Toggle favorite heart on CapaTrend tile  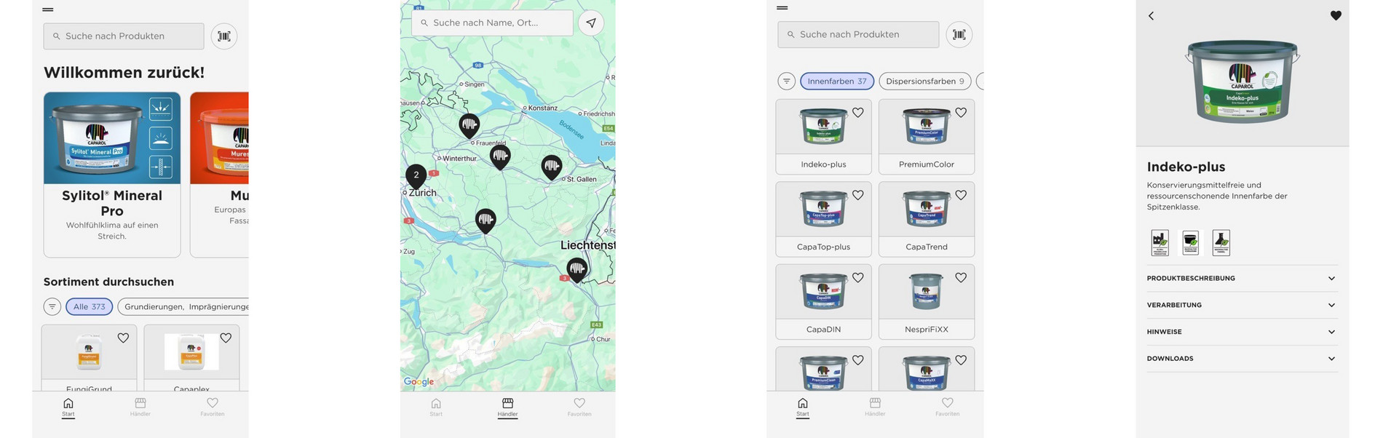click(961, 195)
